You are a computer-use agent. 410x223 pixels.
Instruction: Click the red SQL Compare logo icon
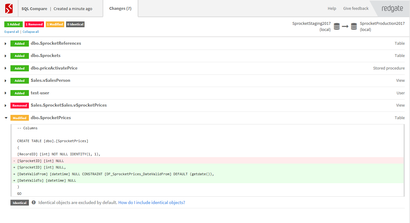tap(9, 9)
